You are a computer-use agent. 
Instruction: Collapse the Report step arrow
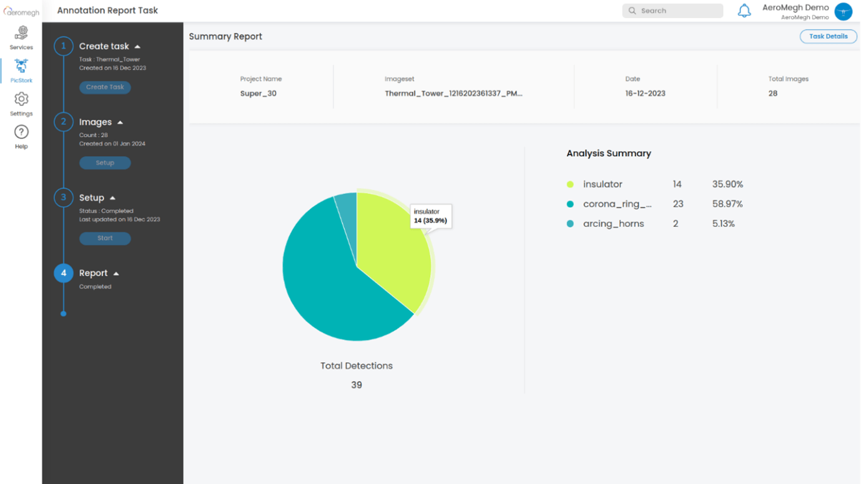[116, 274]
